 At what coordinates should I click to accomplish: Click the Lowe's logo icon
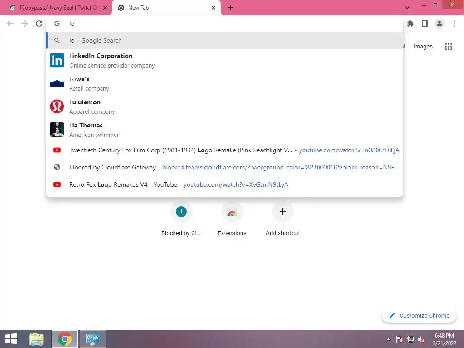point(57,83)
